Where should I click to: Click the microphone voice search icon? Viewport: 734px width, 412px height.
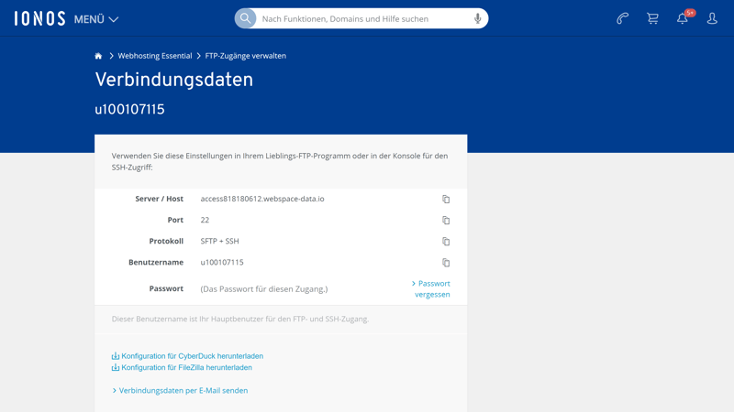tap(477, 18)
